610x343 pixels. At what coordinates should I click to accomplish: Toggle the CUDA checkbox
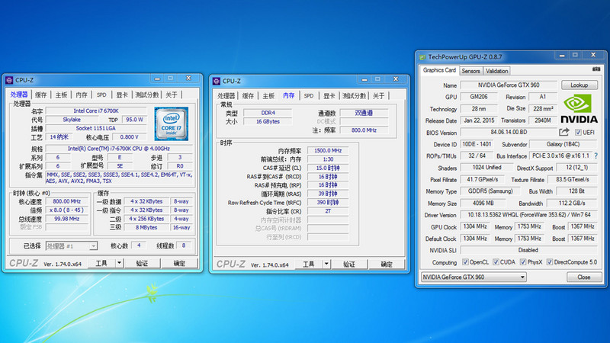pyautogui.click(x=496, y=262)
